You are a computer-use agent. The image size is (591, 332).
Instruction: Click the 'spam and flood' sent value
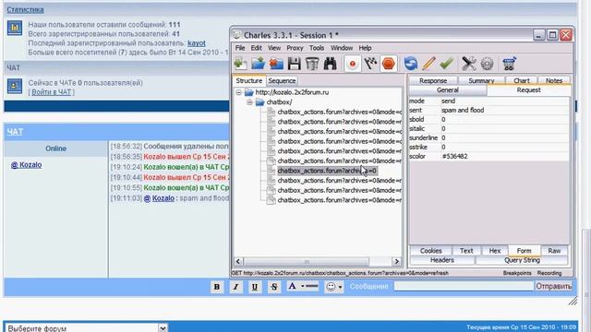tap(463, 110)
